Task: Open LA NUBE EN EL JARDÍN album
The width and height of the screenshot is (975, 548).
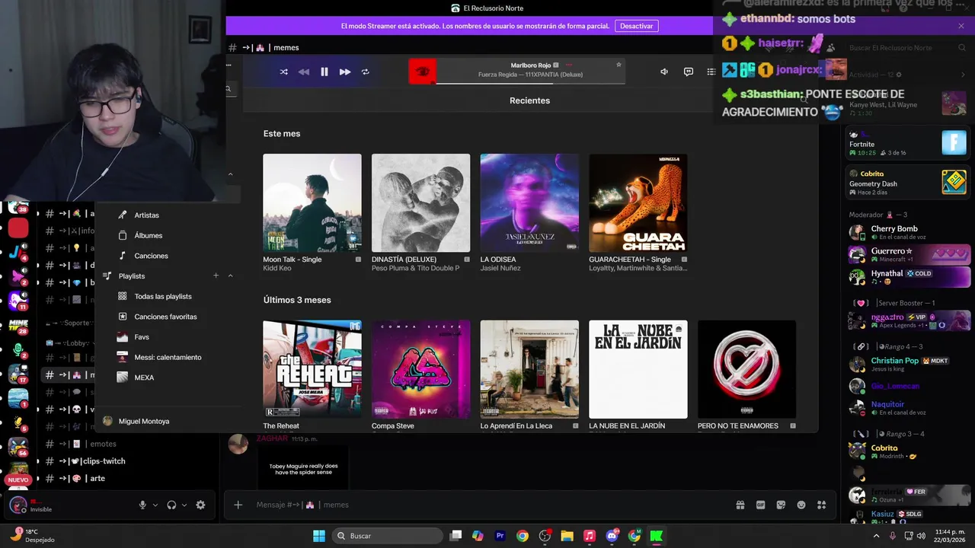Action: [x=638, y=369]
